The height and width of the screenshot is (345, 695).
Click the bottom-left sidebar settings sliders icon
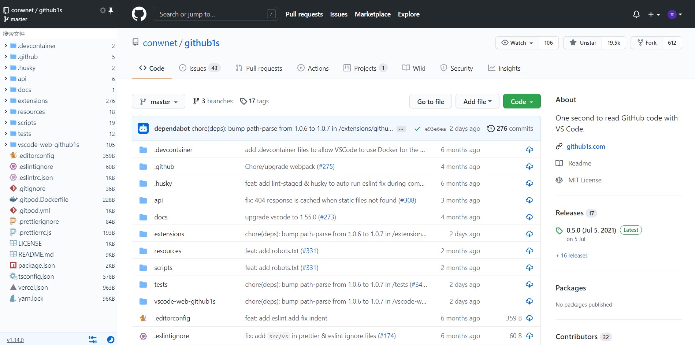click(93, 340)
